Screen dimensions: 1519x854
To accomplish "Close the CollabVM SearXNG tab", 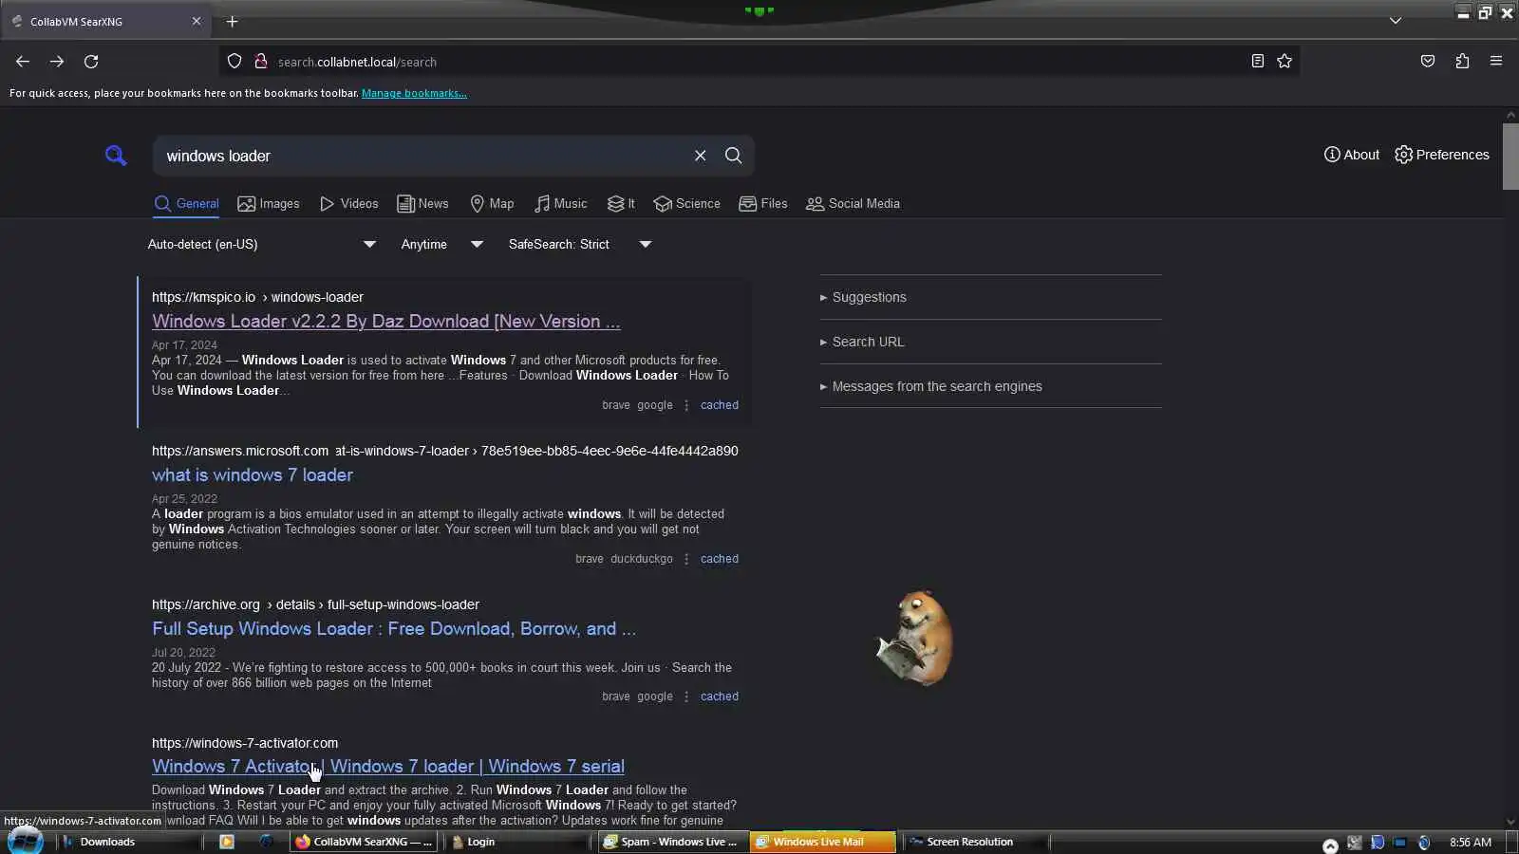I will (197, 21).
